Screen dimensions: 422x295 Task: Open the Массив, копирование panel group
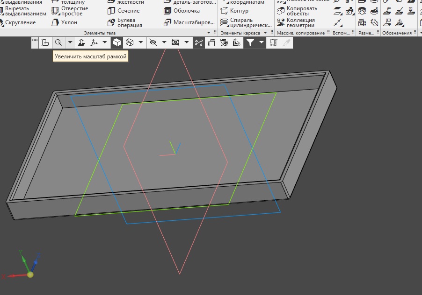(300, 33)
